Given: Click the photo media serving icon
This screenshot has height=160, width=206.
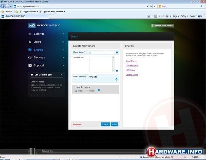Looking at the screenshot, I should 91,76.
